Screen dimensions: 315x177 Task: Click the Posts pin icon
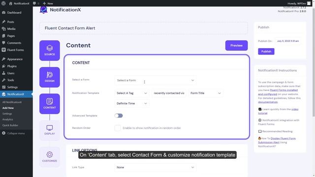coord(3,22)
